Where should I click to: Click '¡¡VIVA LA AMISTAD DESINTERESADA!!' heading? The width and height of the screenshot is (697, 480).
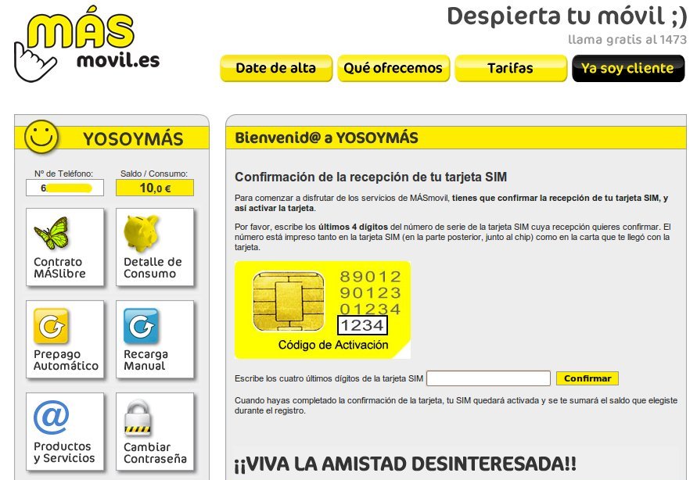pos(405,464)
